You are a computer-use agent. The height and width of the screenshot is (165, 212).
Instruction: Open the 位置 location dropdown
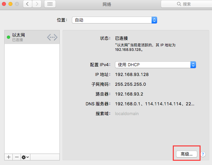pyautogui.click(x=114, y=20)
